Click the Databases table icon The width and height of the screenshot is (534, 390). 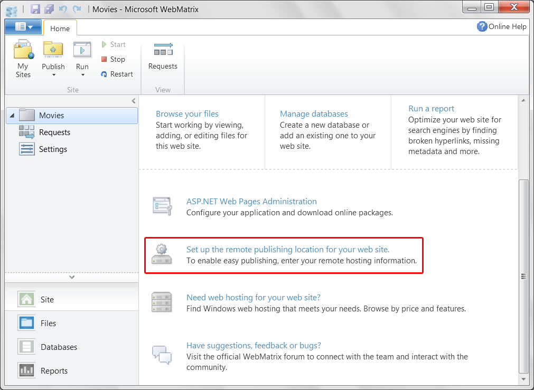click(x=26, y=347)
